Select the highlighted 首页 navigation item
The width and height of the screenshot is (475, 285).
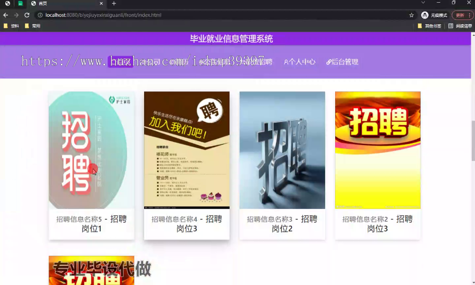120,62
